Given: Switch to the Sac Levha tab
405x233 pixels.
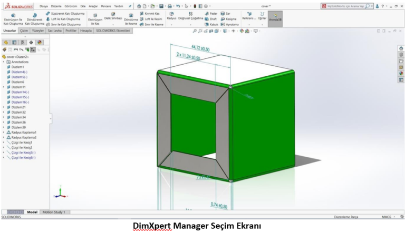Looking at the screenshot, I should pyautogui.click(x=54, y=31).
